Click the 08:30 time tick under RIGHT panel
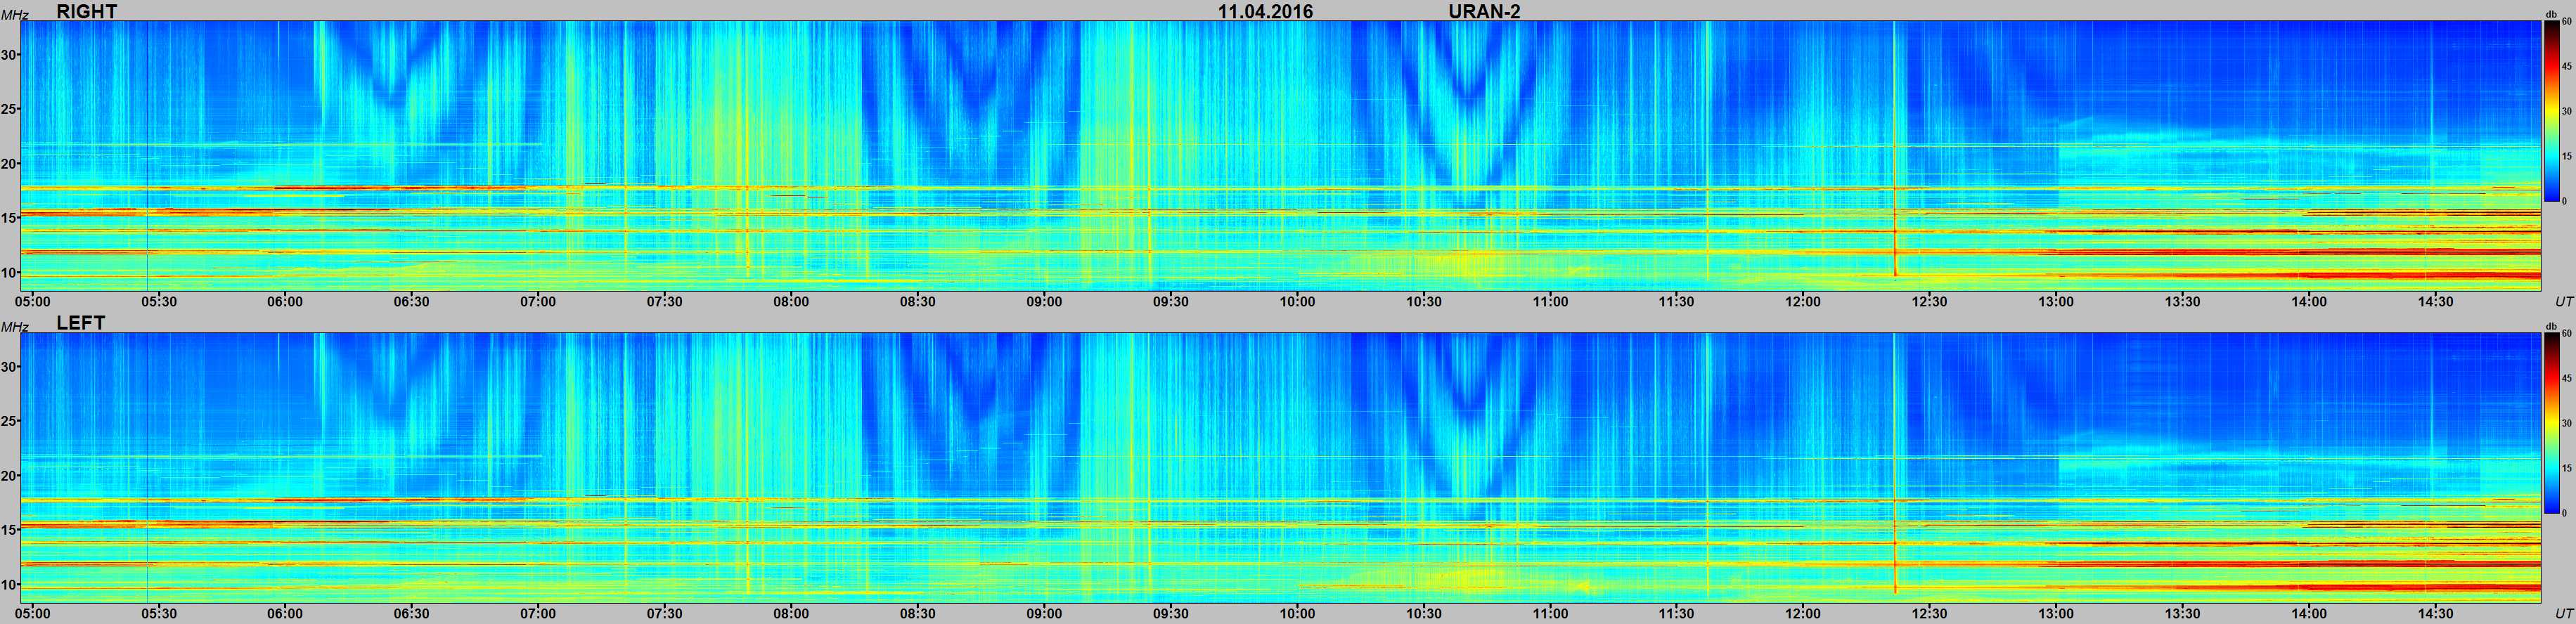The width and height of the screenshot is (2576, 624). pos(917,301)
